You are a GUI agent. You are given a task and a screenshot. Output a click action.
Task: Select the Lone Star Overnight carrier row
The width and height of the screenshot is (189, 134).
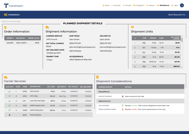(x=38, y=101)
